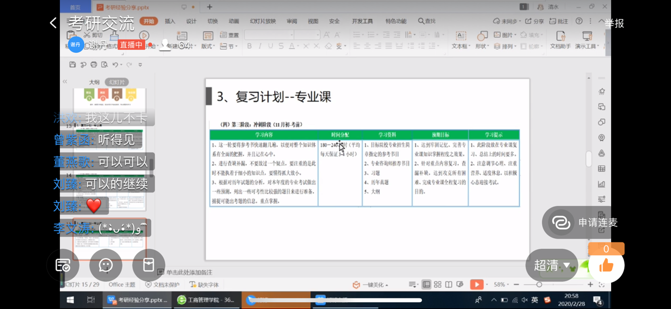Open the 插入 ribbon tab
The width and height of the screenshot is (671, 309).
[x=170, y=21]
